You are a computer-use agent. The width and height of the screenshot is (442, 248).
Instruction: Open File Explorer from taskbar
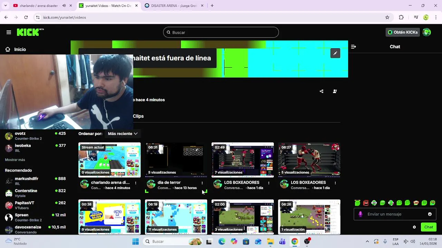point(270,241)
